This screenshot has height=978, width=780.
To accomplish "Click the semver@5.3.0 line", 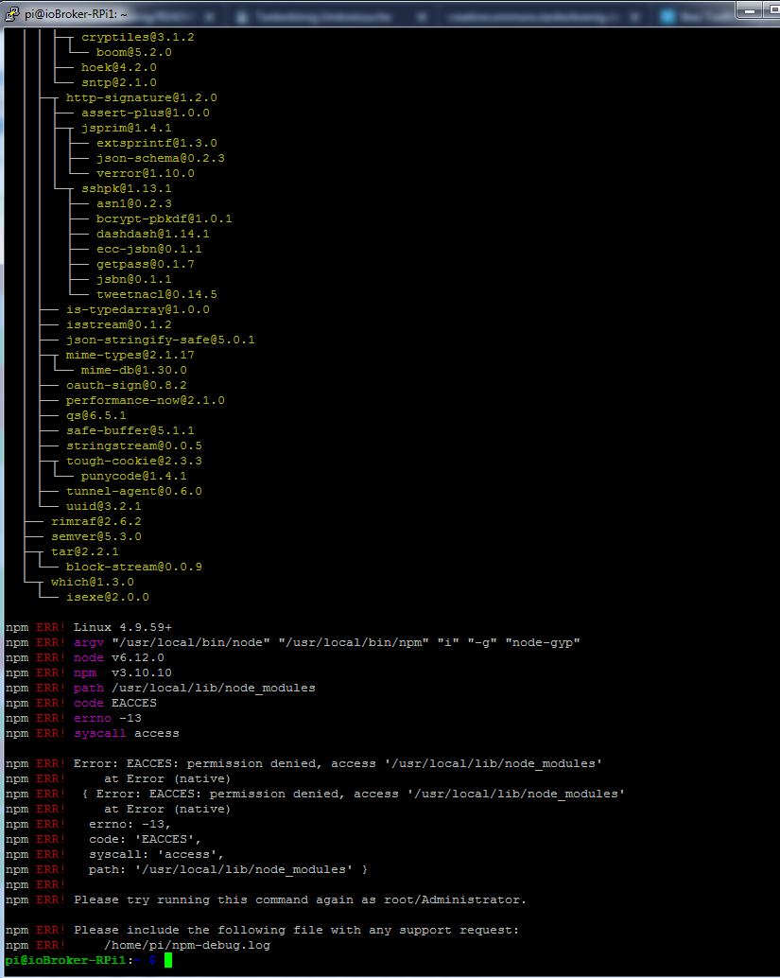I will [95, 536].
